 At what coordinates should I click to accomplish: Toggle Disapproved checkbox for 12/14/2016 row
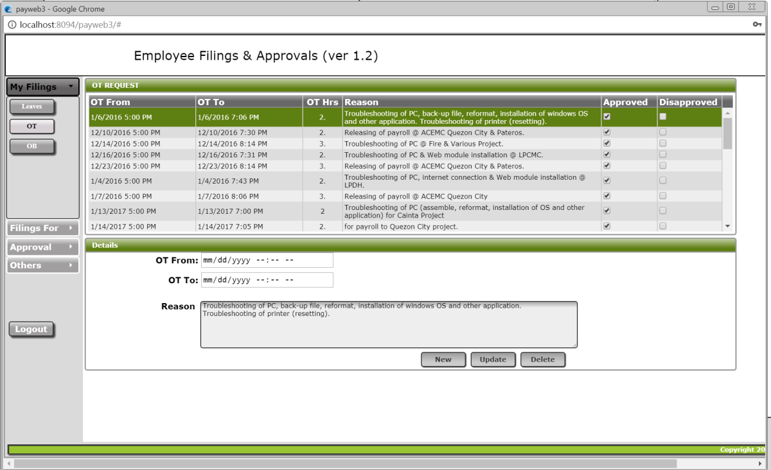[x=663, y=143]
